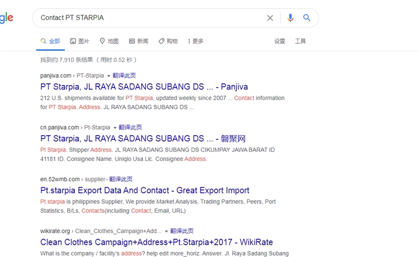Switch to the 新闻 (News) tab
Screen dimensions: 419x257
click(139, 41)
